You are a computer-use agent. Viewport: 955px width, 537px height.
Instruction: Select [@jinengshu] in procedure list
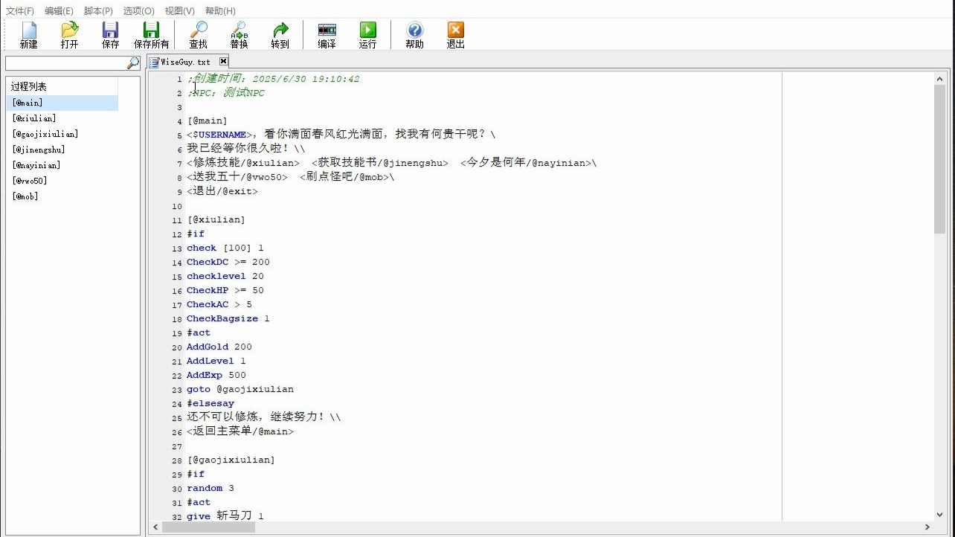click(x=62, y=150)
